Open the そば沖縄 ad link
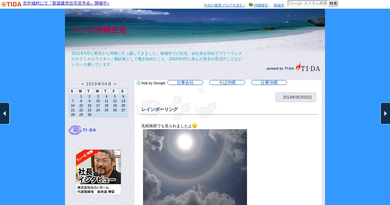Viewport: 390px width, 205px height. coord(227,83)
